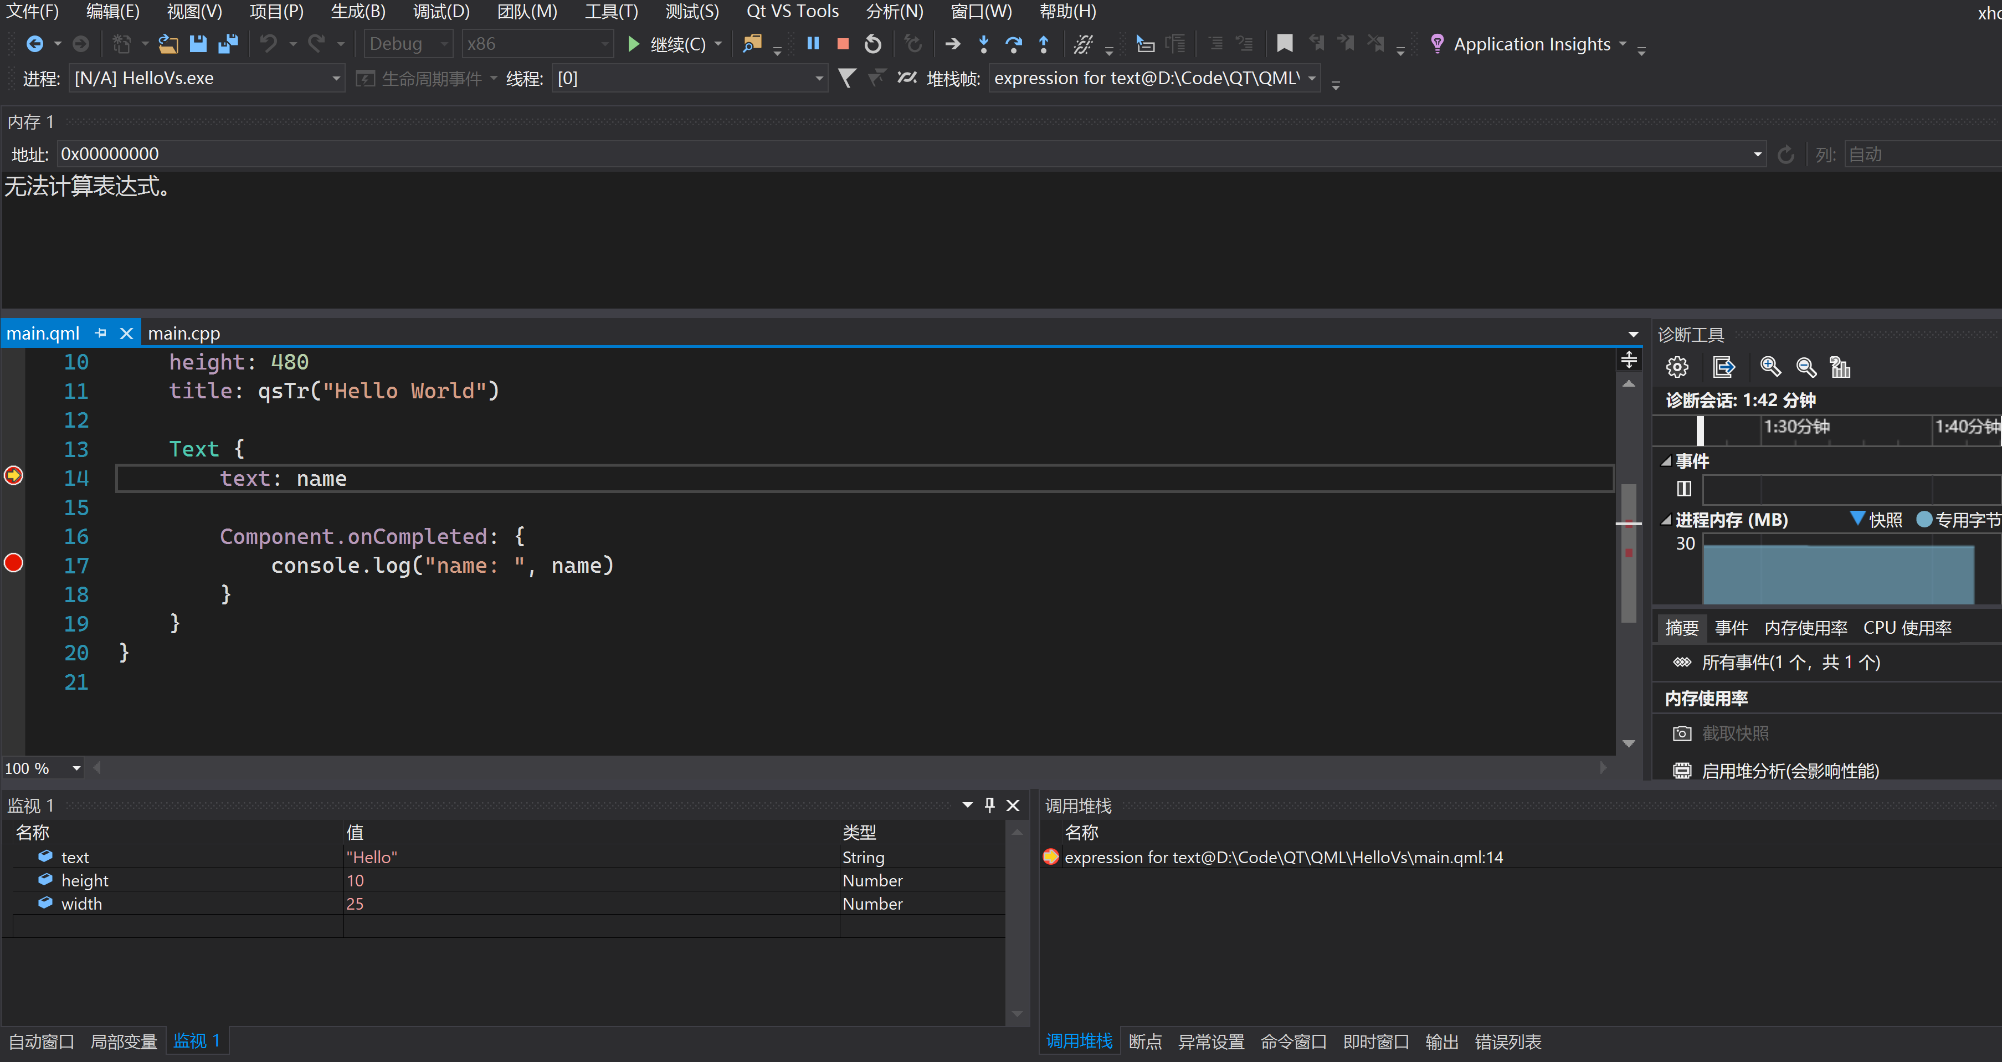Open diagnostic tools settings via the gear icon
2002x1062 pixels.
(1678, 366)
